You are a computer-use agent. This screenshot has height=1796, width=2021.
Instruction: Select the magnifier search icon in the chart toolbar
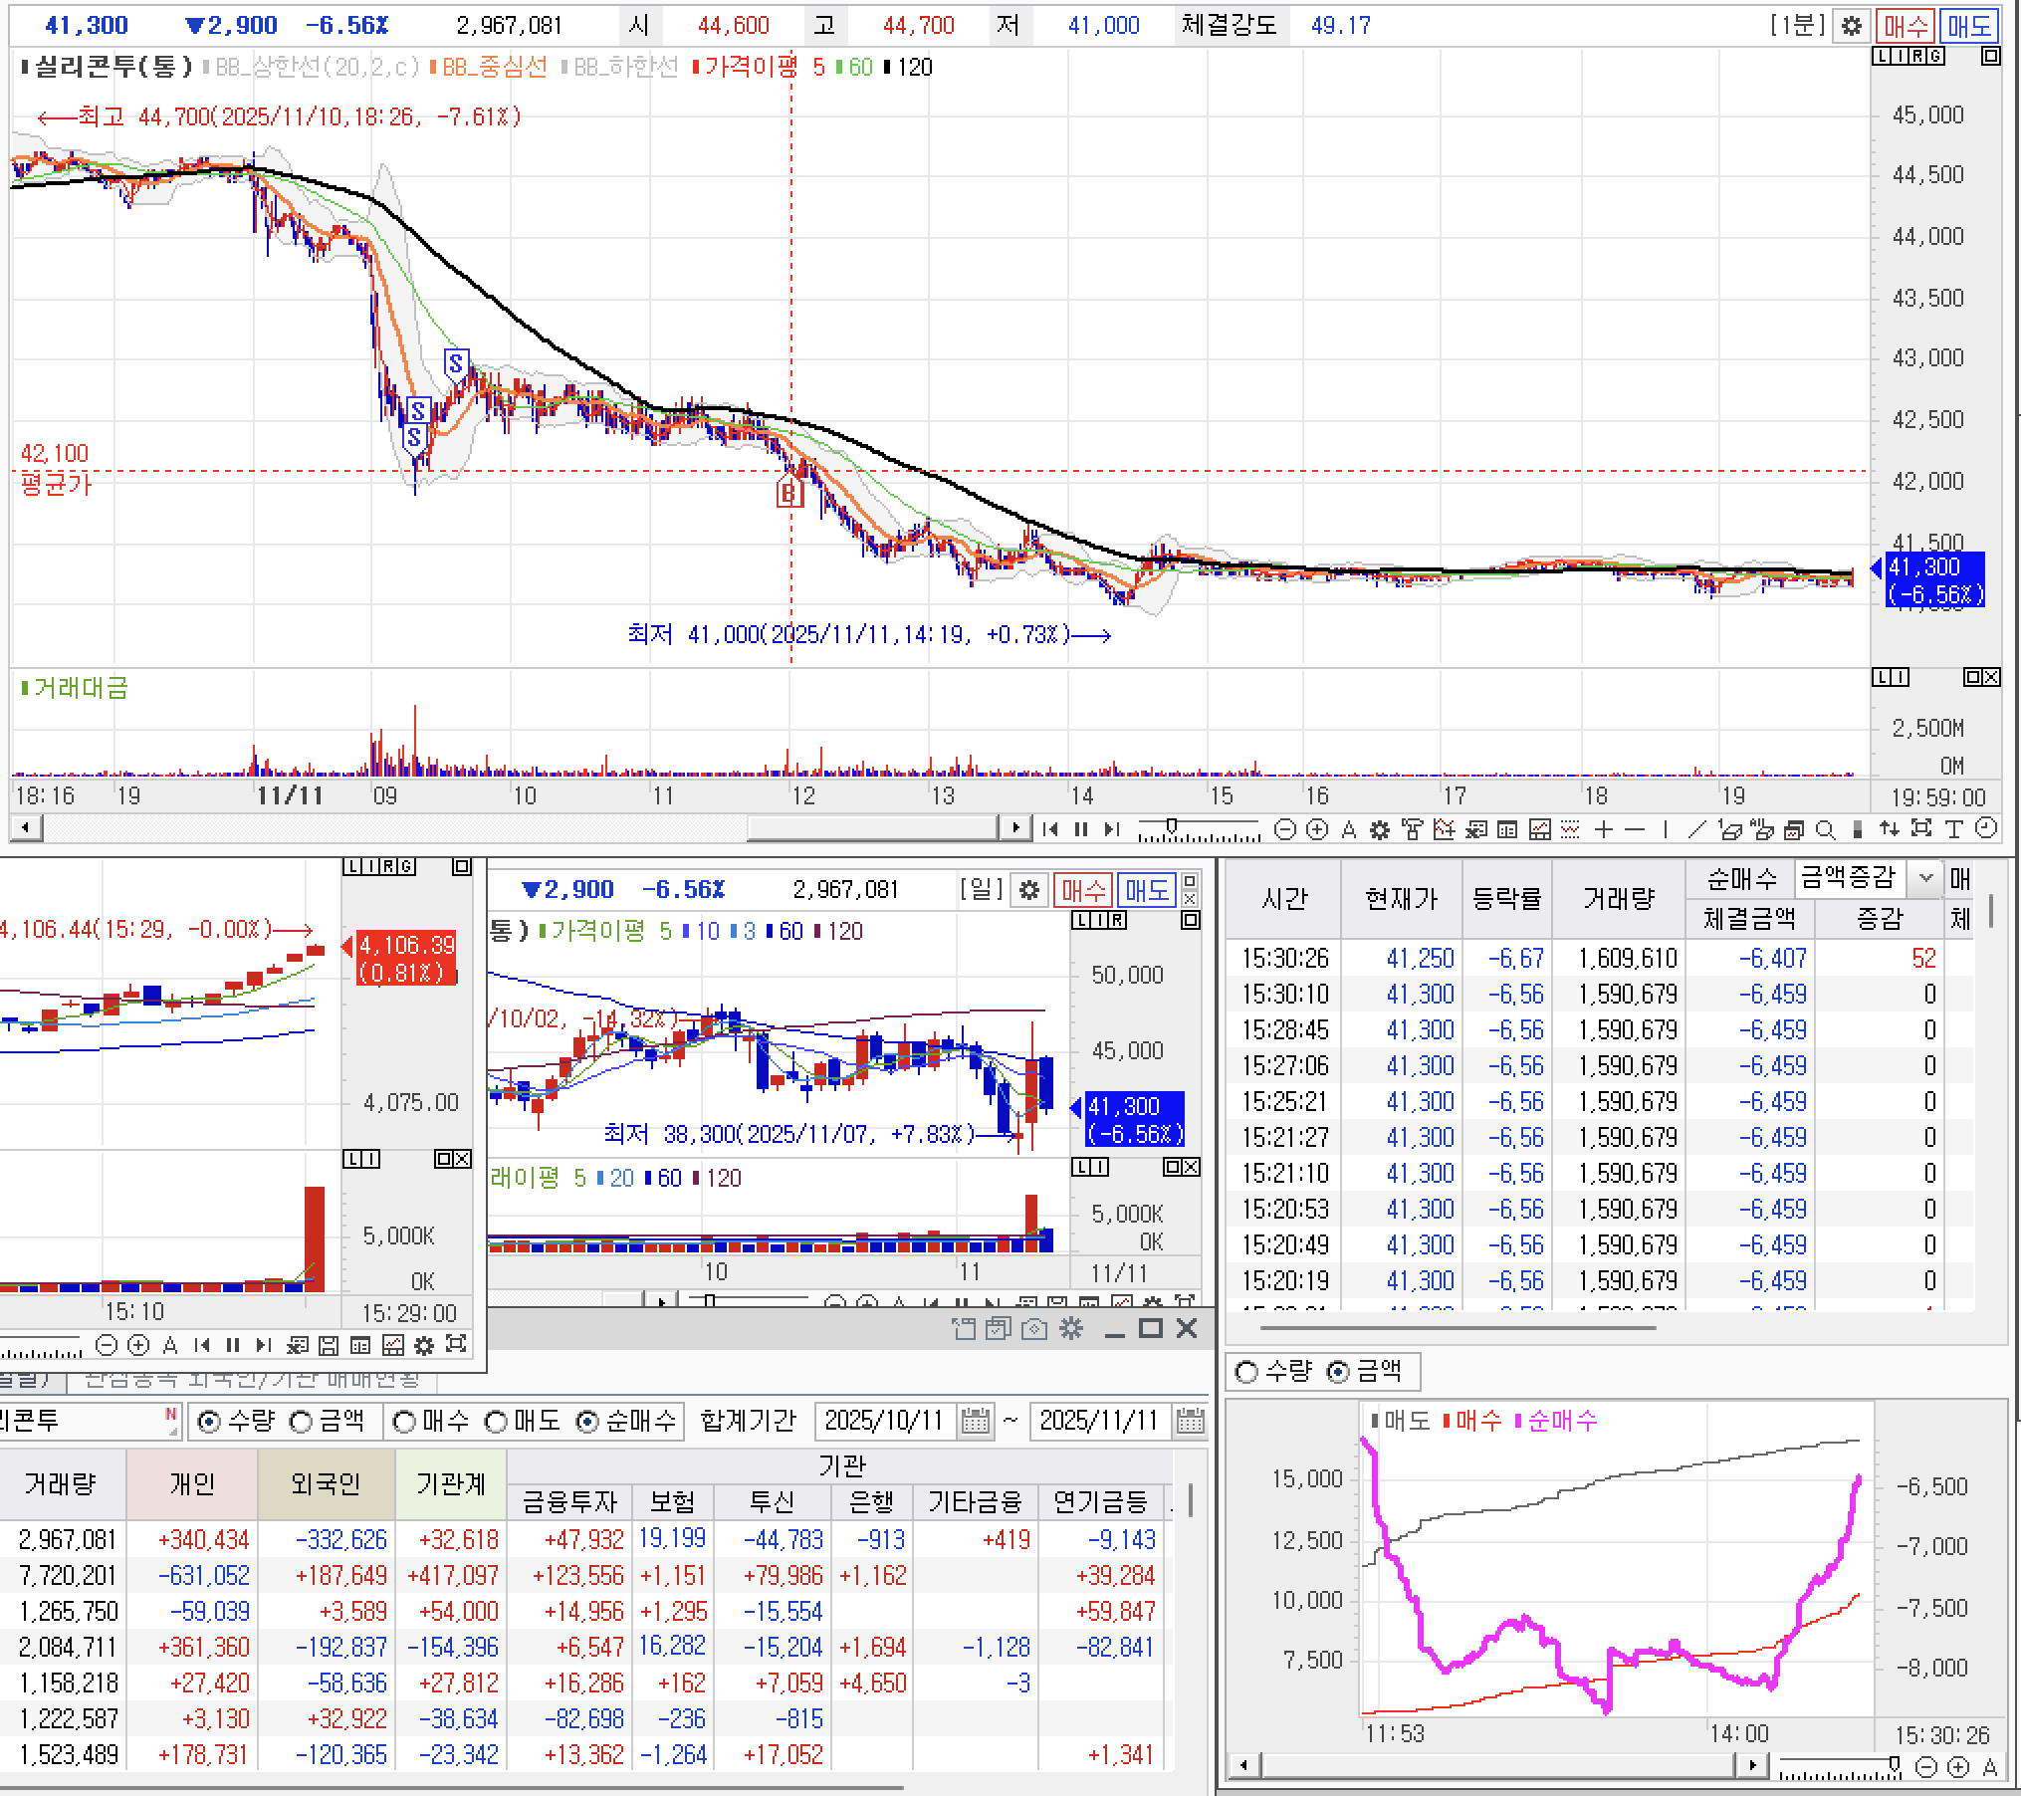pyautogui.click(x=1825, y=829)
